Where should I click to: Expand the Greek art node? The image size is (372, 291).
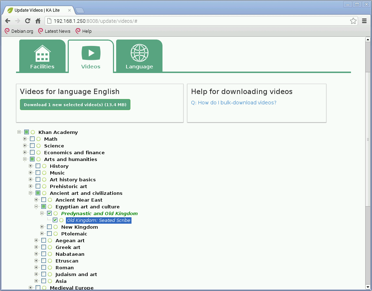[36, 247]
